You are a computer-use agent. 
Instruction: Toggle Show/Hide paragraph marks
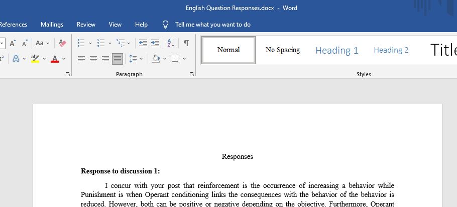click(x=186, y=43)
